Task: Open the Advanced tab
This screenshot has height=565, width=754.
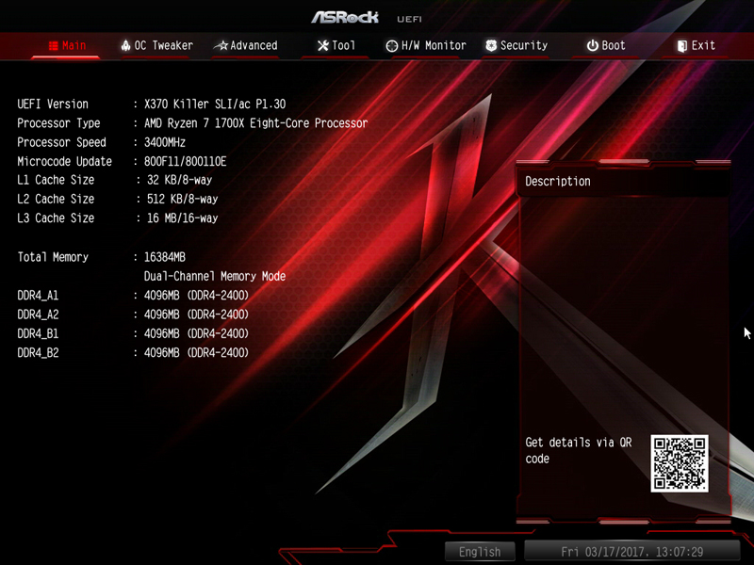Action: pyautogui.click(x=246, y=45)
